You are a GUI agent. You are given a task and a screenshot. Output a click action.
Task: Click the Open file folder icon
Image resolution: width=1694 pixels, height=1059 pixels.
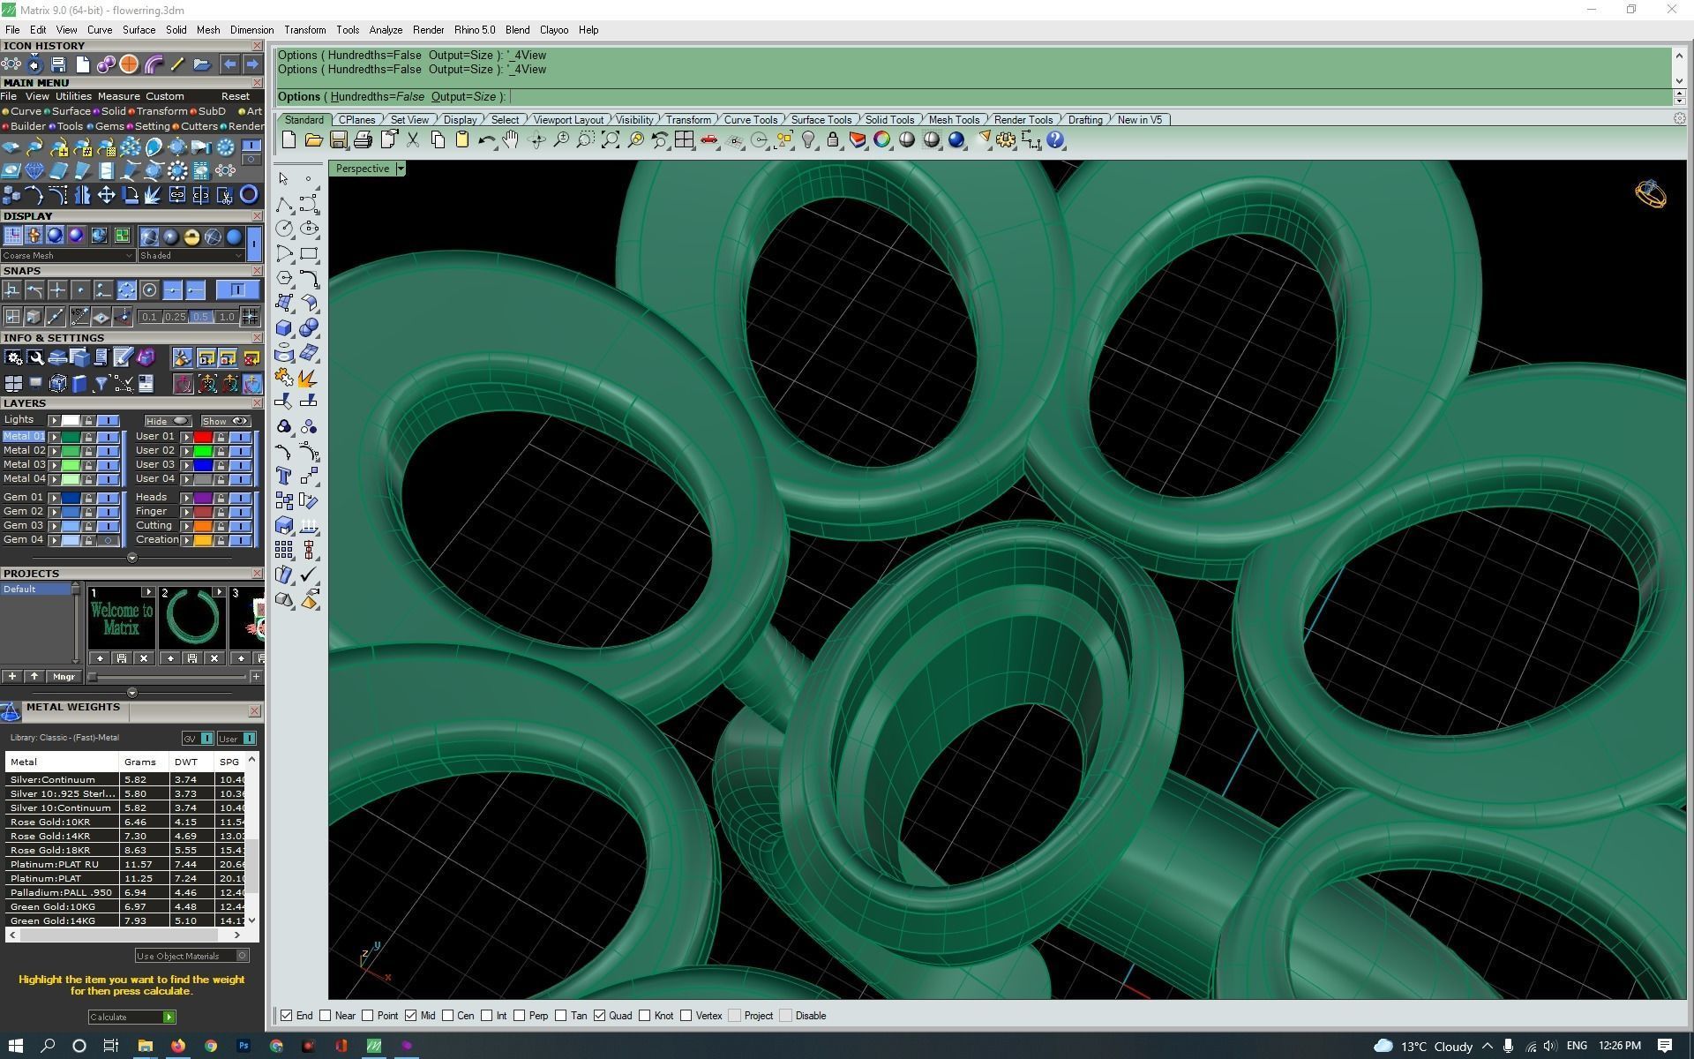coord(313,140)
